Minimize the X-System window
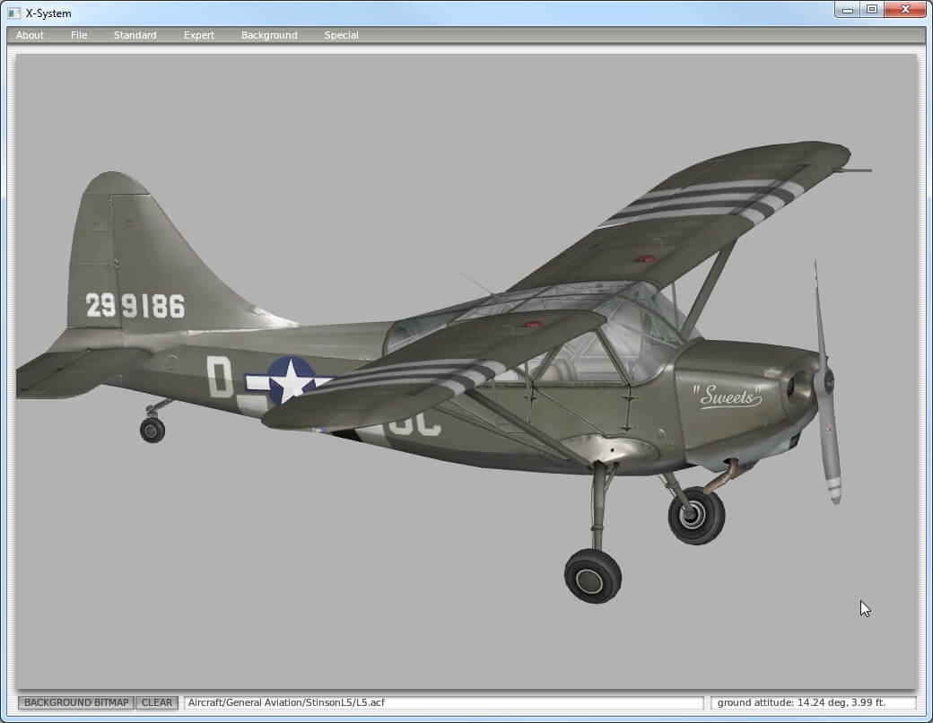 click(848, 10)
